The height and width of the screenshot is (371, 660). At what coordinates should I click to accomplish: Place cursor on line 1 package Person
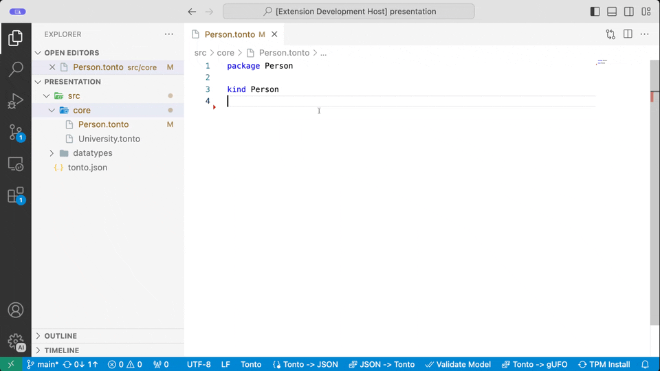point(260,66)
